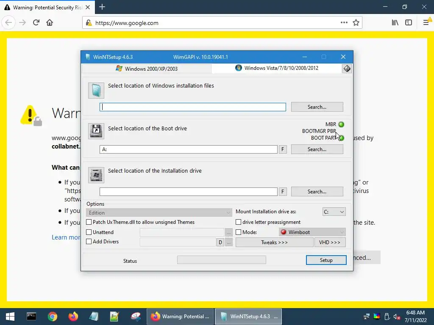The height and width of the screenshot is (325, 434).
Task: Open the page actions three-dot menu
Action: click(x=344, y=22)
